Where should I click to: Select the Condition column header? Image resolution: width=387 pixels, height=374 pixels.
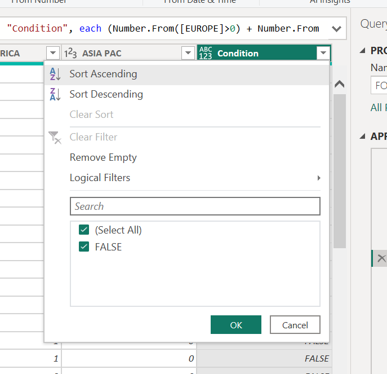238,54
